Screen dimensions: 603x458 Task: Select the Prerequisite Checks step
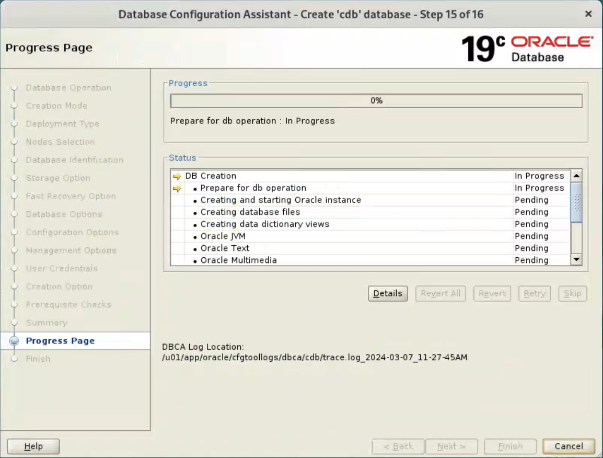point(68,305)
